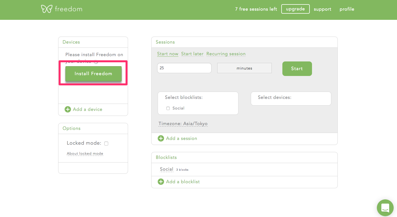This screenshot has width=397, height=217.
Task: Start the session with Start button
Action: [x=297, y=69]
